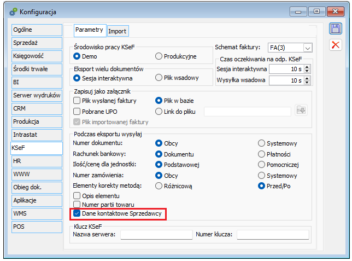Click the Numer klucza text field
Viewport: 352px width, 261px height.
pos(272,235)
